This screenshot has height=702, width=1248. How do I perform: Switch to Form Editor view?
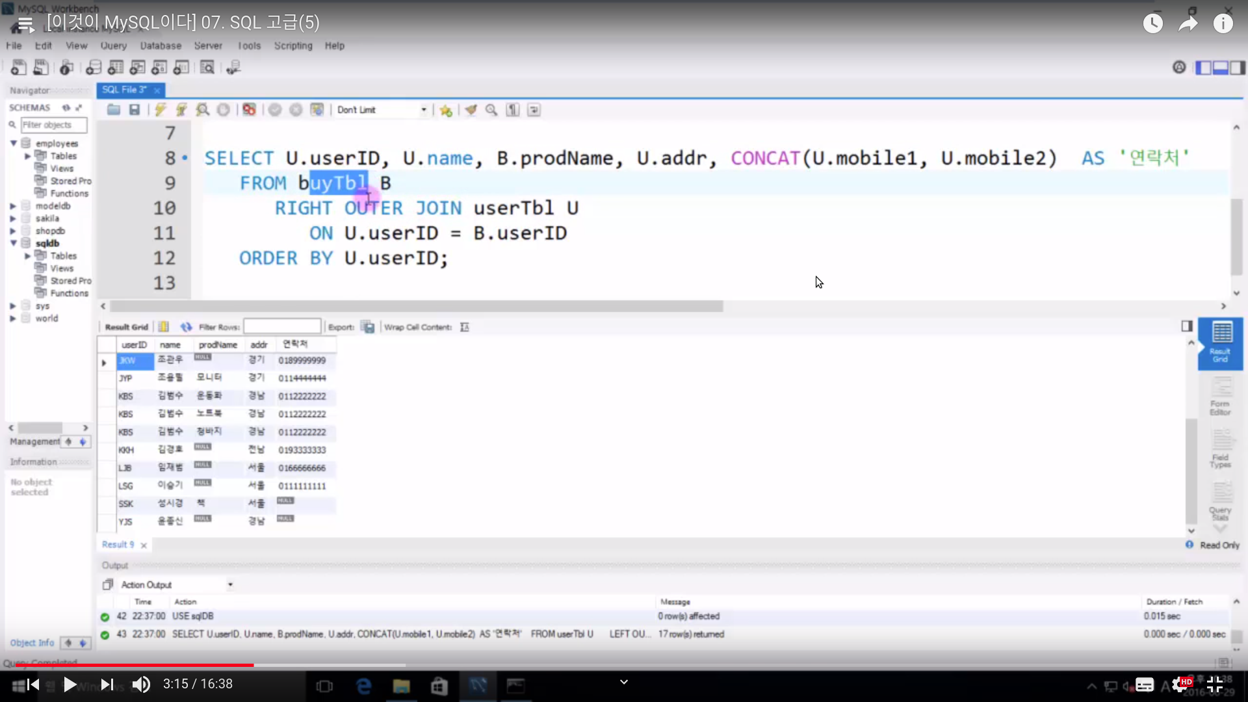(1220, 397)
